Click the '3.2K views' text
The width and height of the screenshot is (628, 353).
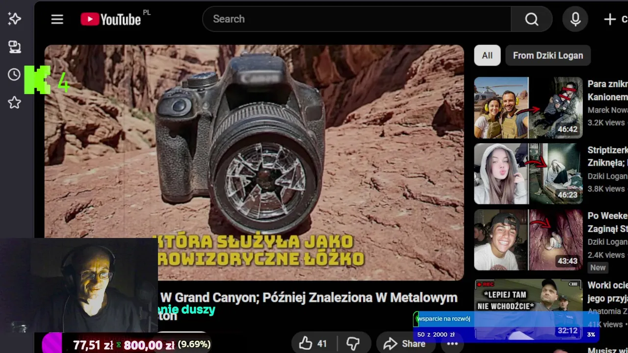(606, 123)
